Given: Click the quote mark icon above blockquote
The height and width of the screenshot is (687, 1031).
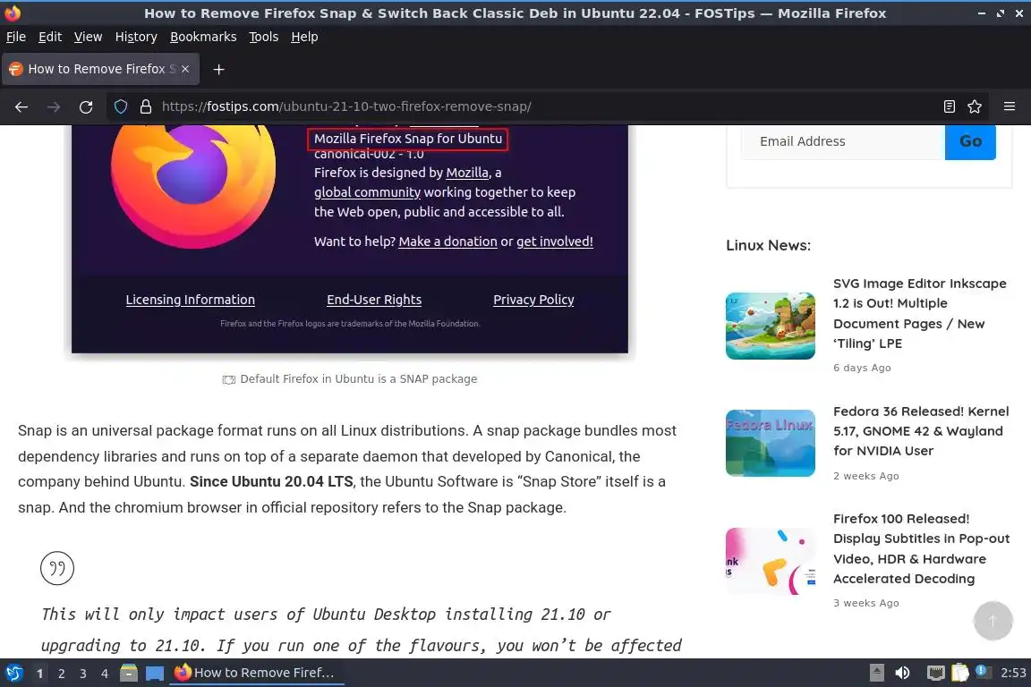Looking at the screenshot, I should [x=57, y=568].
